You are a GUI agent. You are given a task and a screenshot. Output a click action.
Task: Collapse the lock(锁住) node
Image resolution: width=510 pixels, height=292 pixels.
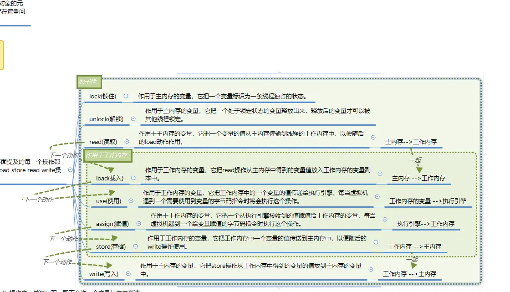coord(126,96)
